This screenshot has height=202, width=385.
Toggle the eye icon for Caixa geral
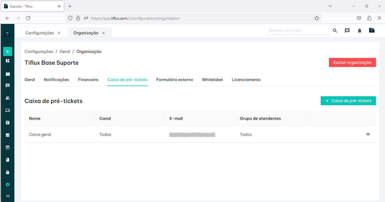368,134
